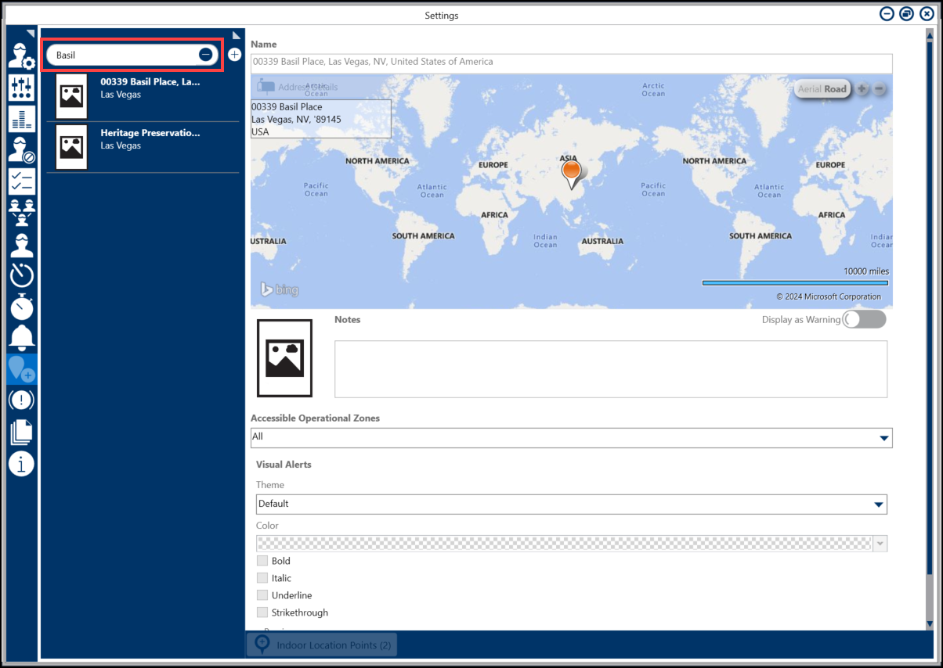Open the stopwatch icon in sidebar

coord(21,307)
